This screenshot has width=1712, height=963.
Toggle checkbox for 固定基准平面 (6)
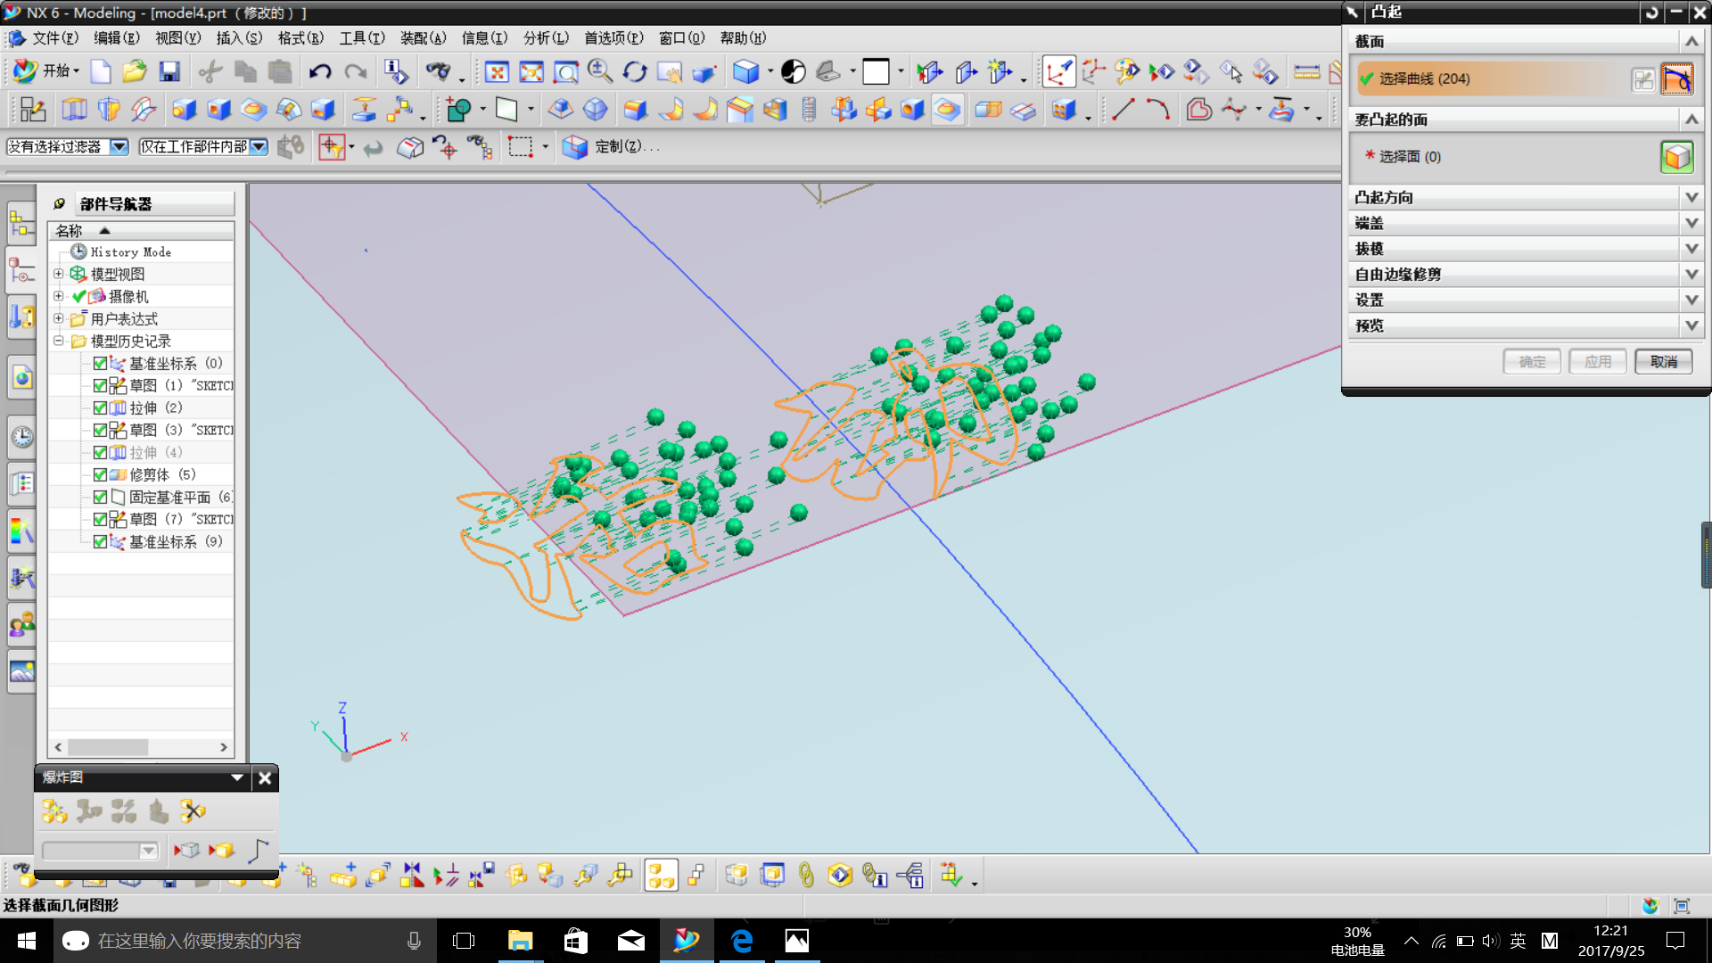(x=100, y=498)
